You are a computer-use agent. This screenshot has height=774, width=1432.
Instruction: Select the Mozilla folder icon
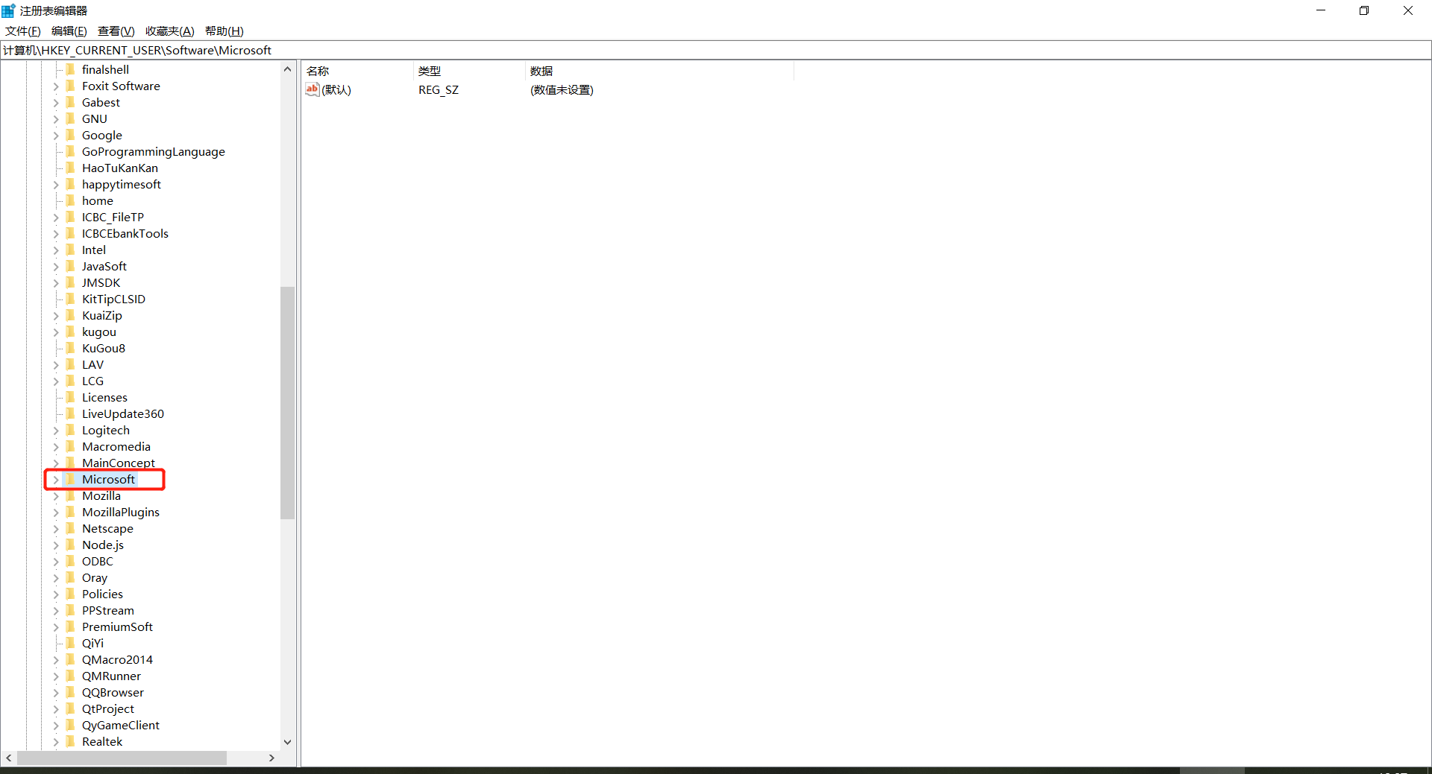coord(71,495)
